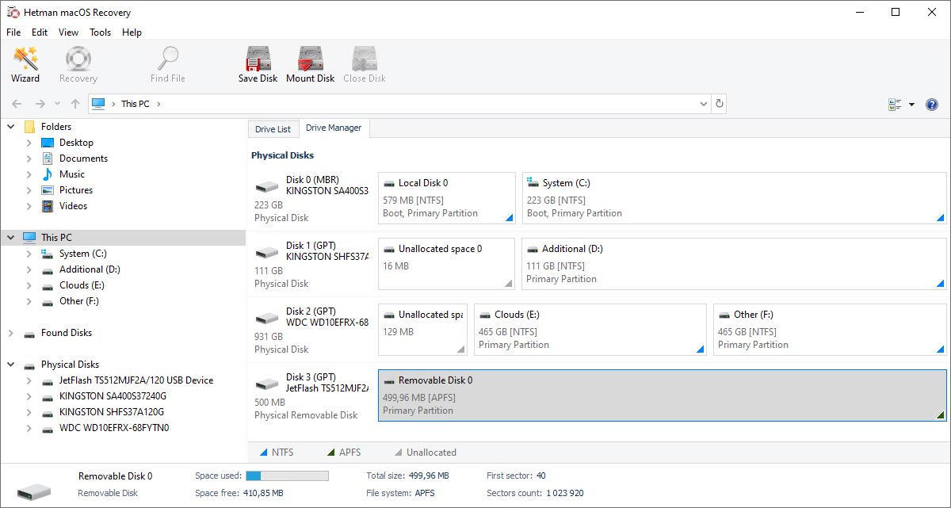Open the address bar history dropdown
This screenshot has width=951, height=508.
(x=704, y=104)
